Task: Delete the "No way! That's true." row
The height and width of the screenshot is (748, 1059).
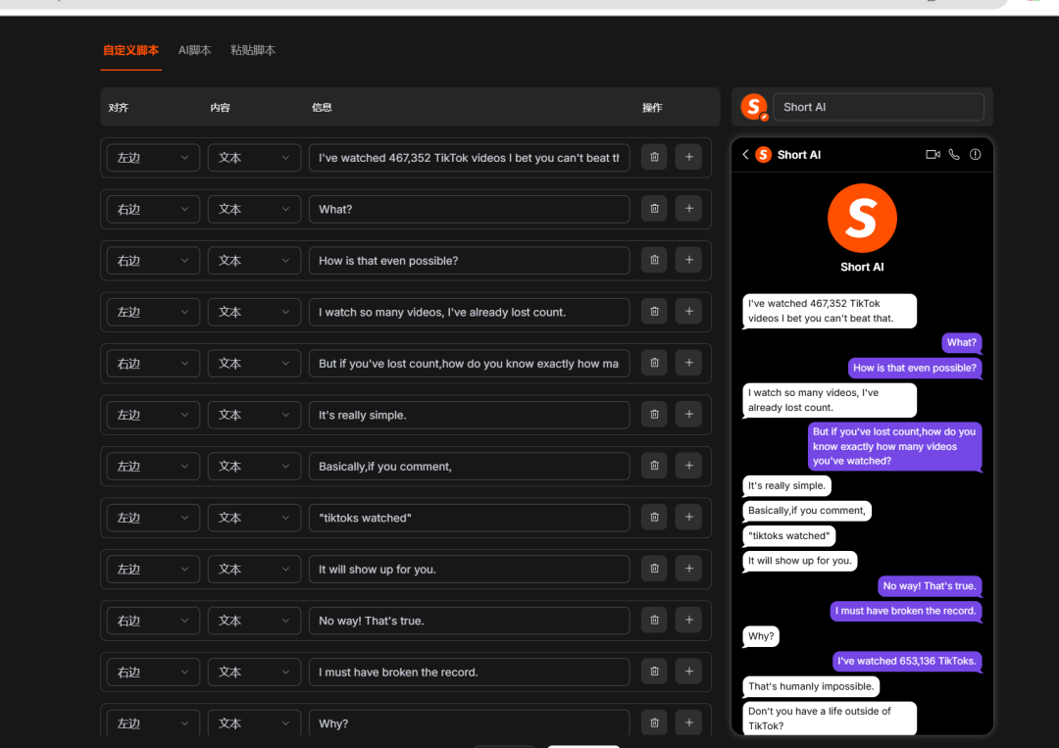Action: [x=654, y=620]
